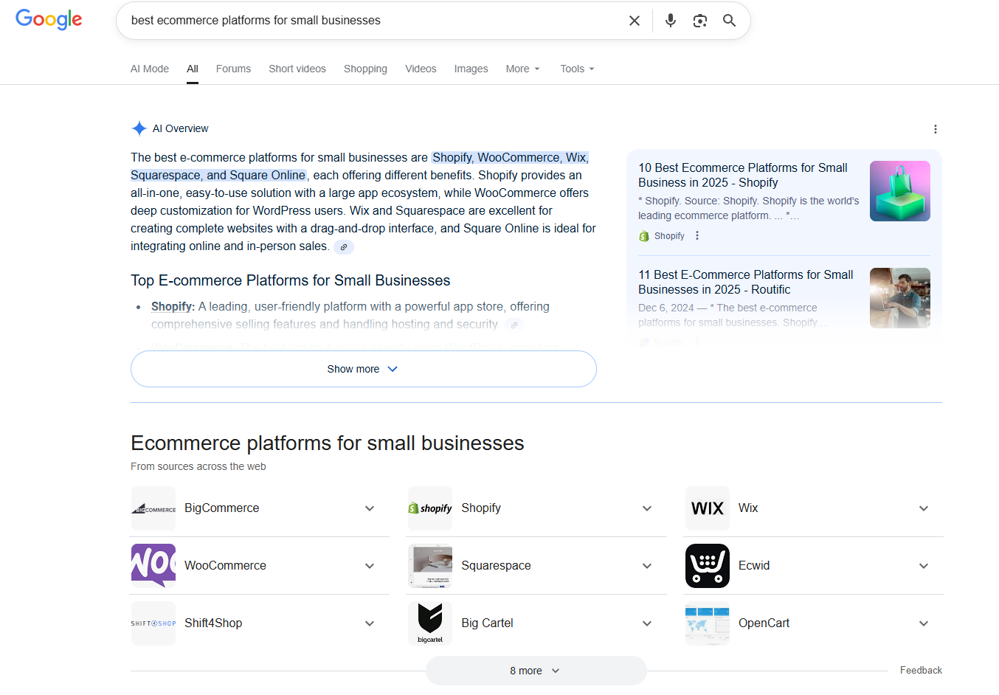Open the Images tab
The height and width of the screenshot is (695, 999).
(471, 69)
